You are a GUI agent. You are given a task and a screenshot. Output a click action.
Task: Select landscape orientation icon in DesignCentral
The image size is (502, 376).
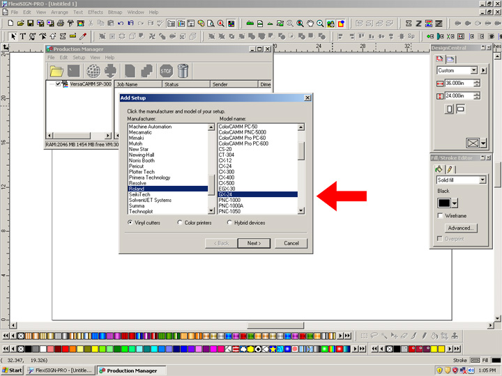click(460, 109)
